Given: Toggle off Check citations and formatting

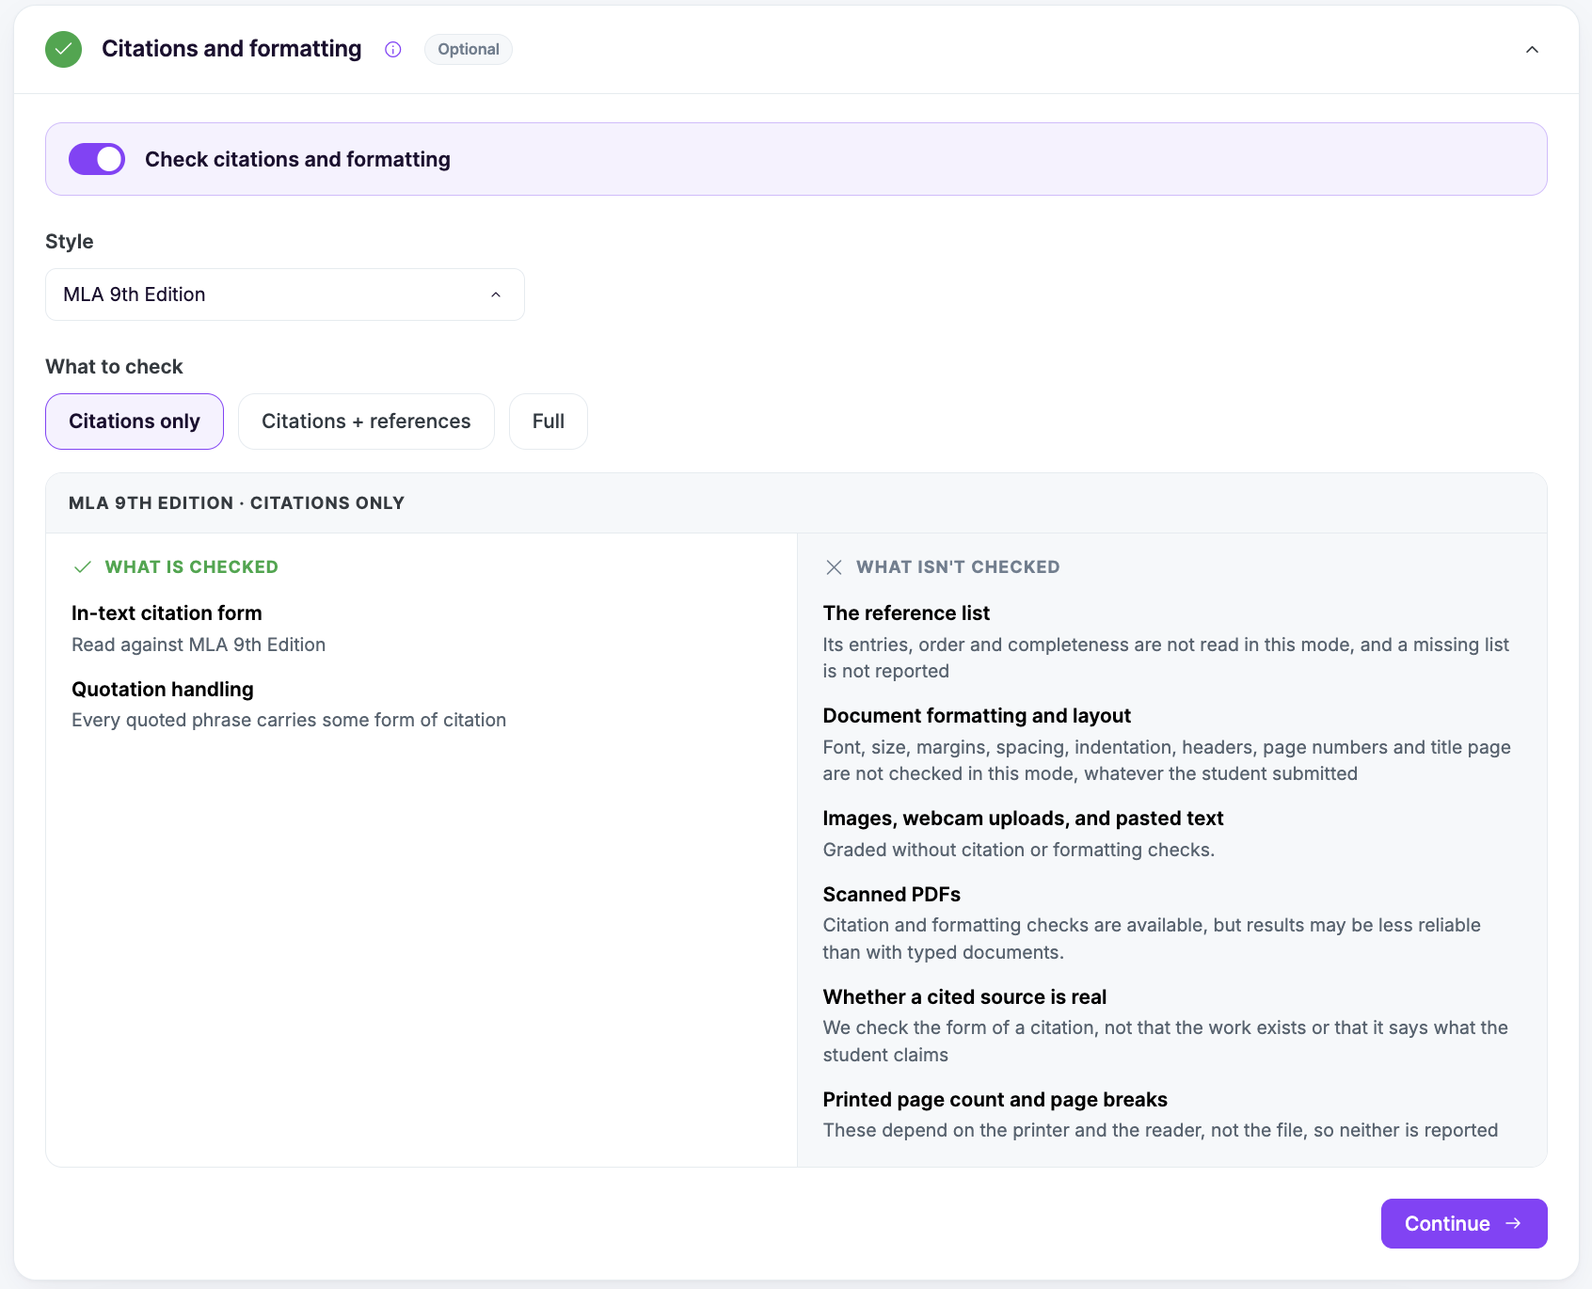Looking at the screenshot, I should (97, 159).
